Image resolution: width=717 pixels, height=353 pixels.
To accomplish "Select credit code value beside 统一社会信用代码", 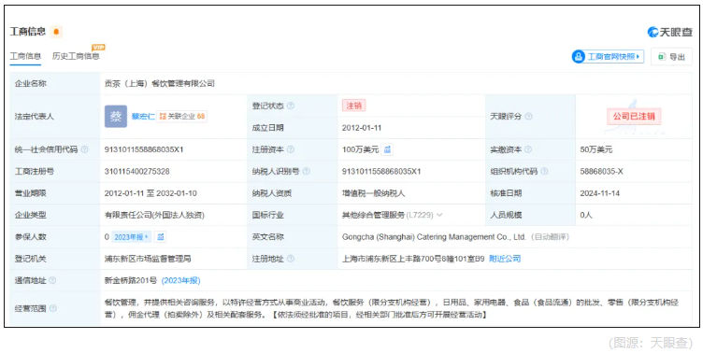I will [144, 149].
